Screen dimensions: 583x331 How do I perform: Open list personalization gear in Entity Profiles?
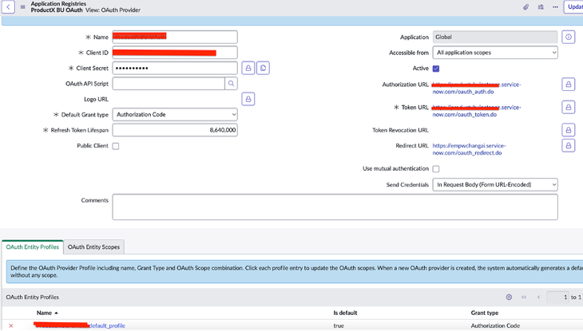509,298
